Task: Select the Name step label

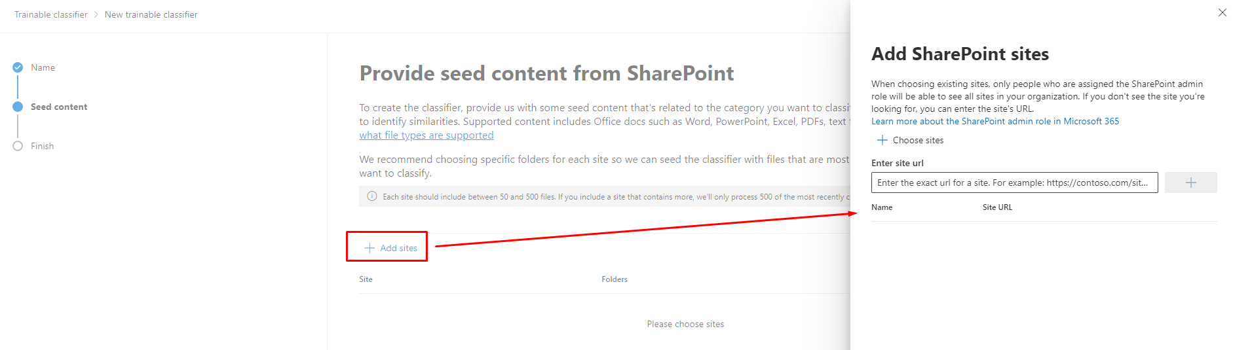Action: [43, 67]
